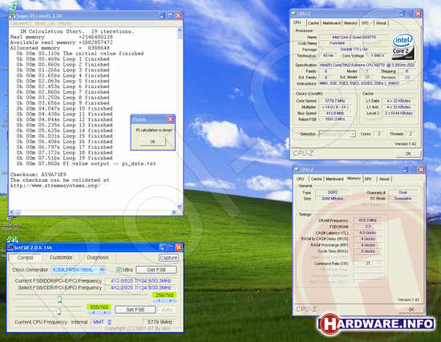The image size is (441, 342).
Task: Switch to Cache tab in upper CPU-Z
Action: pos(313,23)
